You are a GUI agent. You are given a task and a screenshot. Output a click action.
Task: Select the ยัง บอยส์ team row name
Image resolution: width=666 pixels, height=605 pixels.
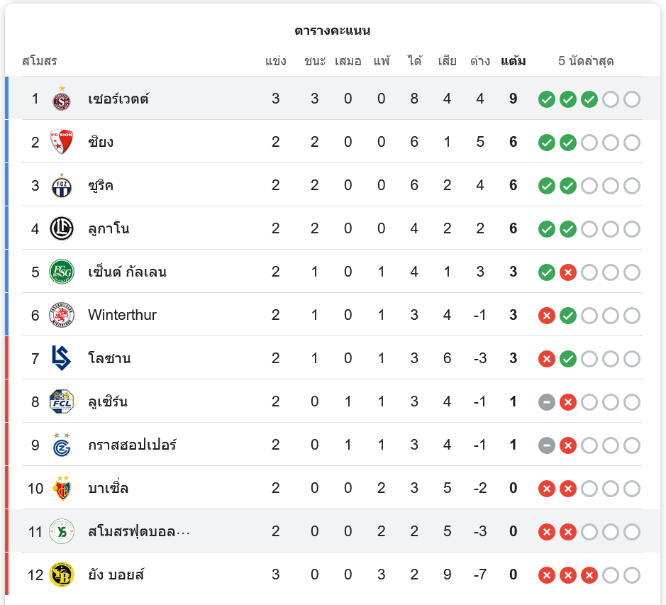click(x=116, y=575)
